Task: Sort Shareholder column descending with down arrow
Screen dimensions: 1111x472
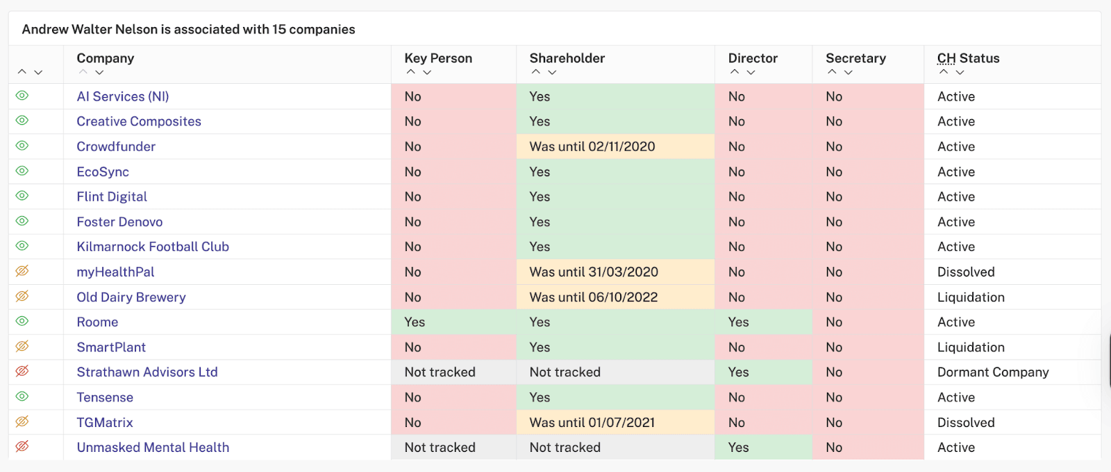Action: pos(552,72)
